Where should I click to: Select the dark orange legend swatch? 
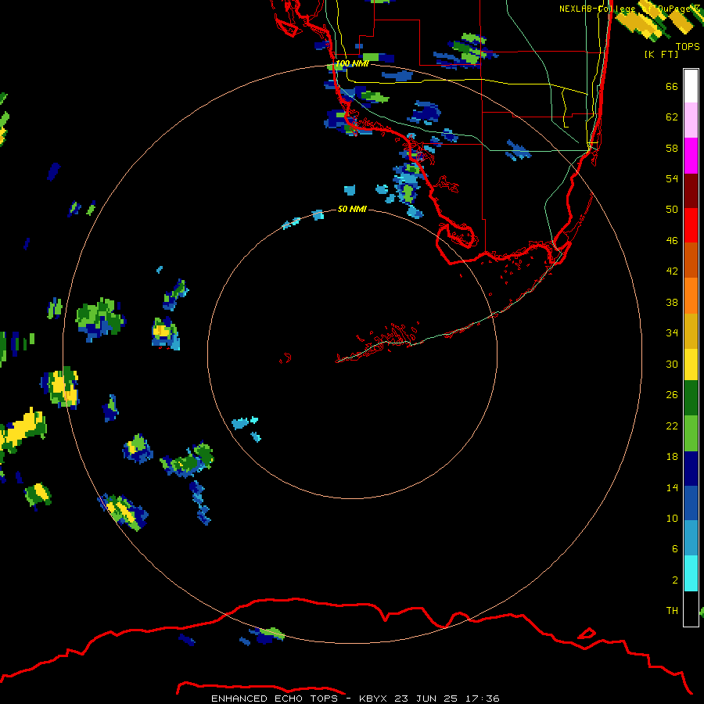pos(691,260)
